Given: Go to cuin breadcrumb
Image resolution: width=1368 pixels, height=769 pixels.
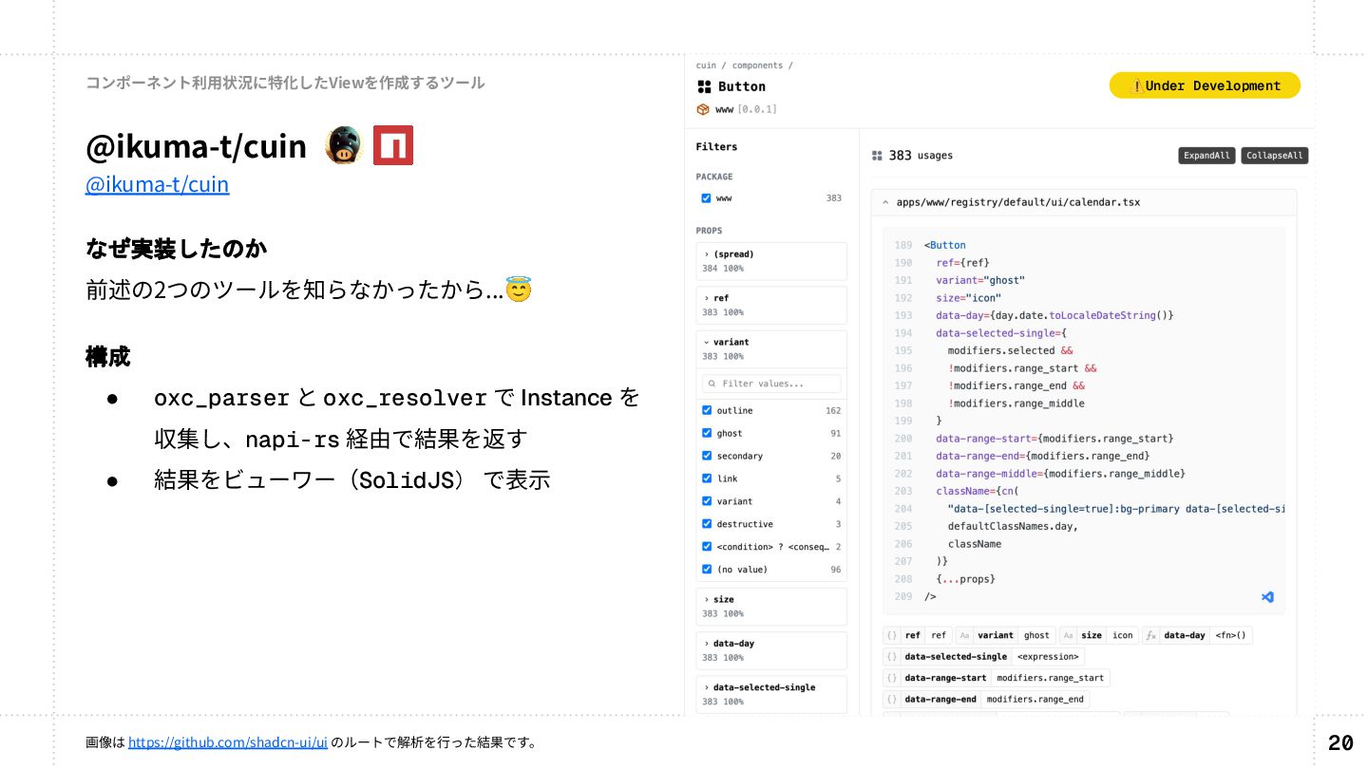Looking at the screenshot, I should click(706, 66).
